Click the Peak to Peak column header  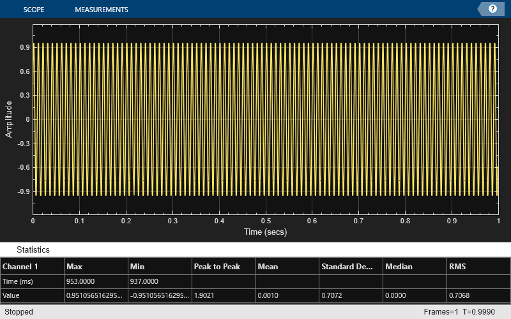tap(217, 266)
